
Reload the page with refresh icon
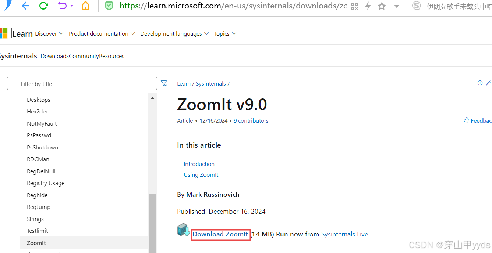tap(43, 6)
